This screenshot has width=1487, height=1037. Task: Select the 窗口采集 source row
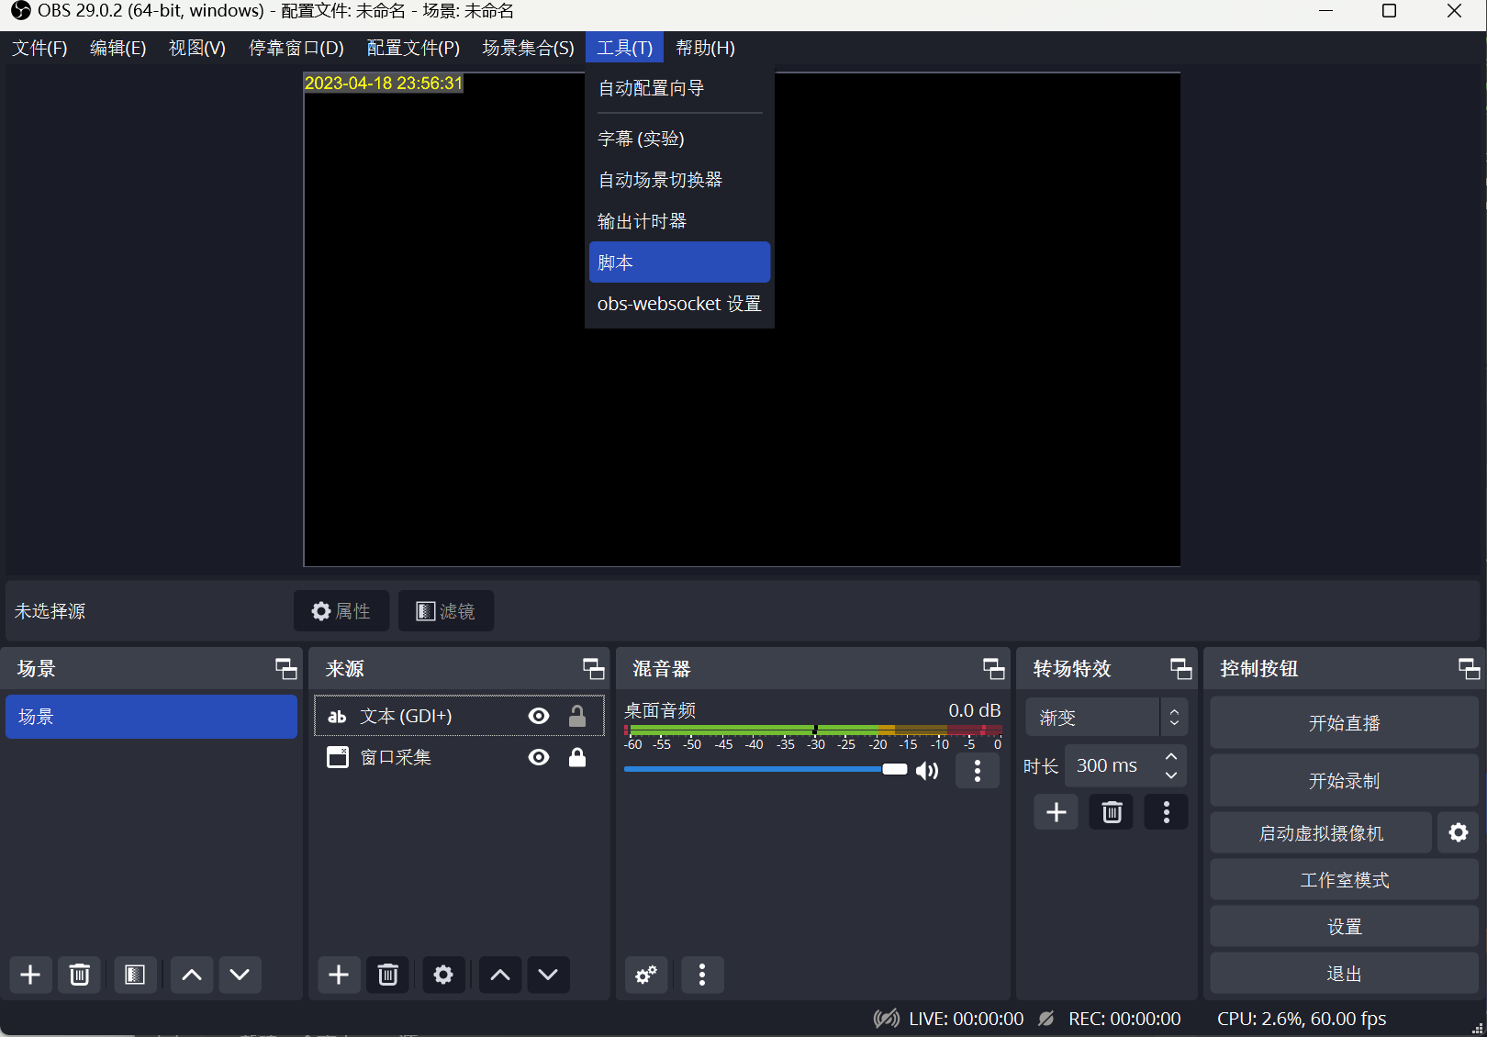click(x=459, y=757)
